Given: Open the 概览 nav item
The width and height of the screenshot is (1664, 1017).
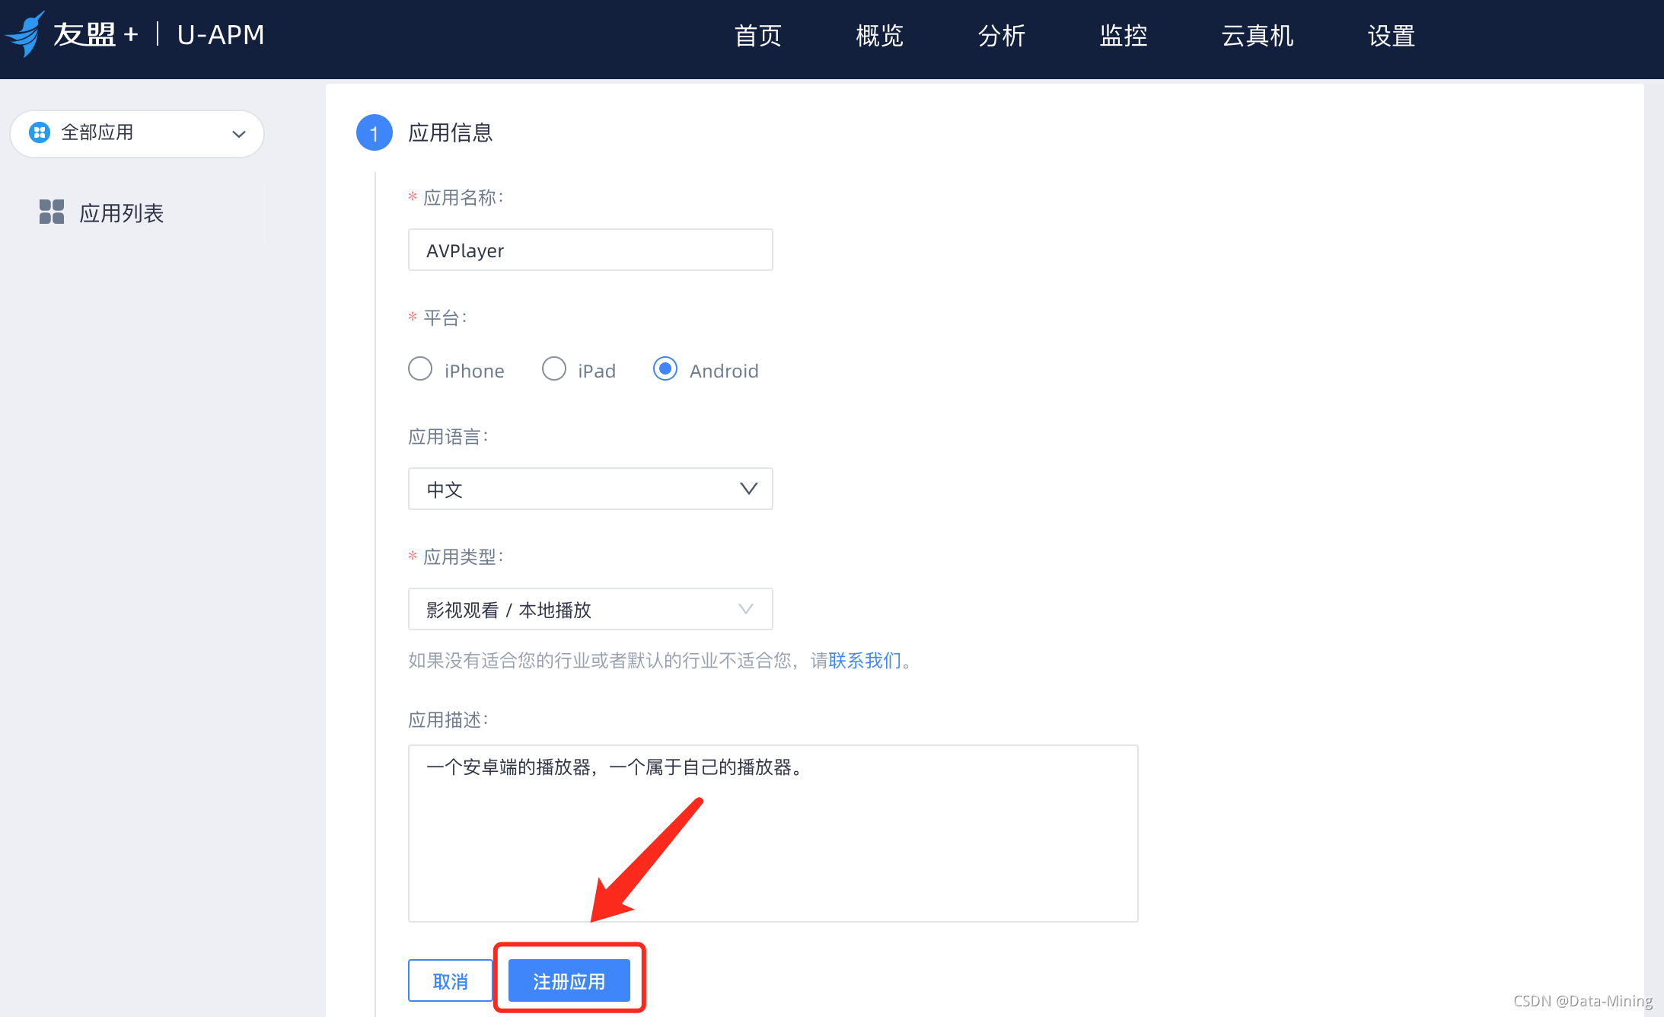Looking at the screenshot, I should pyautogui.click(x=879, y=36).
